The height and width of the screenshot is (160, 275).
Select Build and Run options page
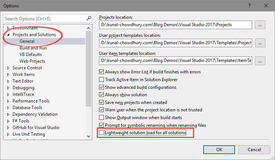(x=33, y=48)
